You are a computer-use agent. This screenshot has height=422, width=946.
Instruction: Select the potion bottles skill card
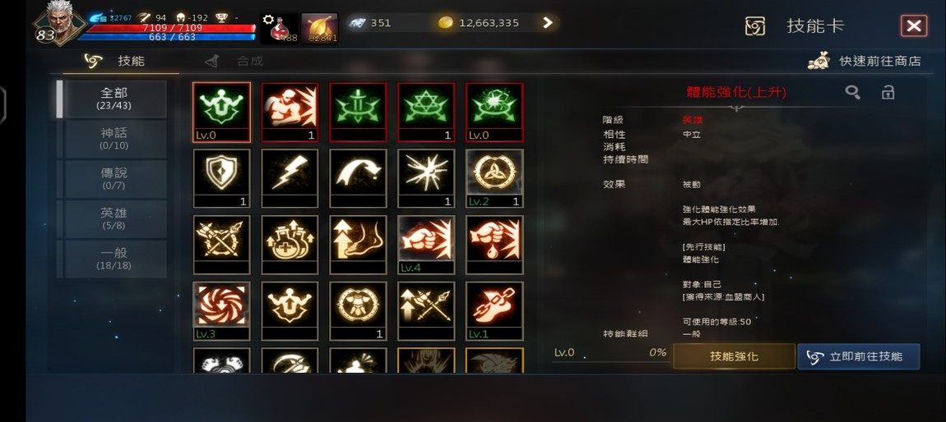(290, 245)
